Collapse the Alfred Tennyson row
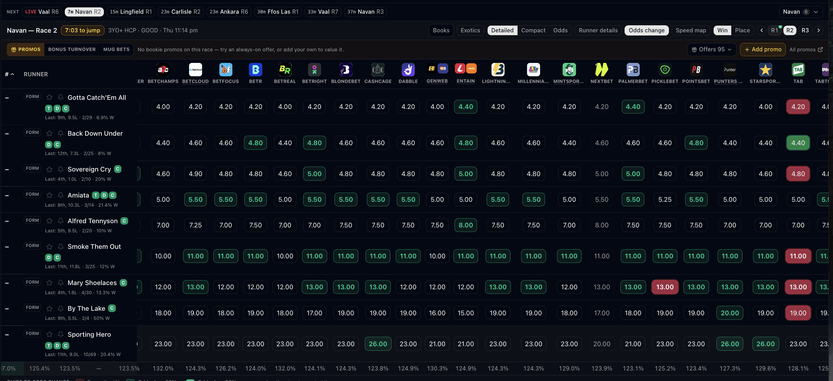 (7, 221)
